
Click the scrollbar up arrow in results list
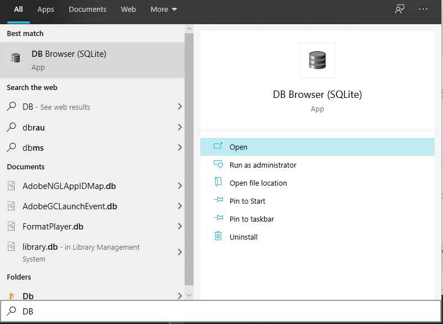coord(189,29)
